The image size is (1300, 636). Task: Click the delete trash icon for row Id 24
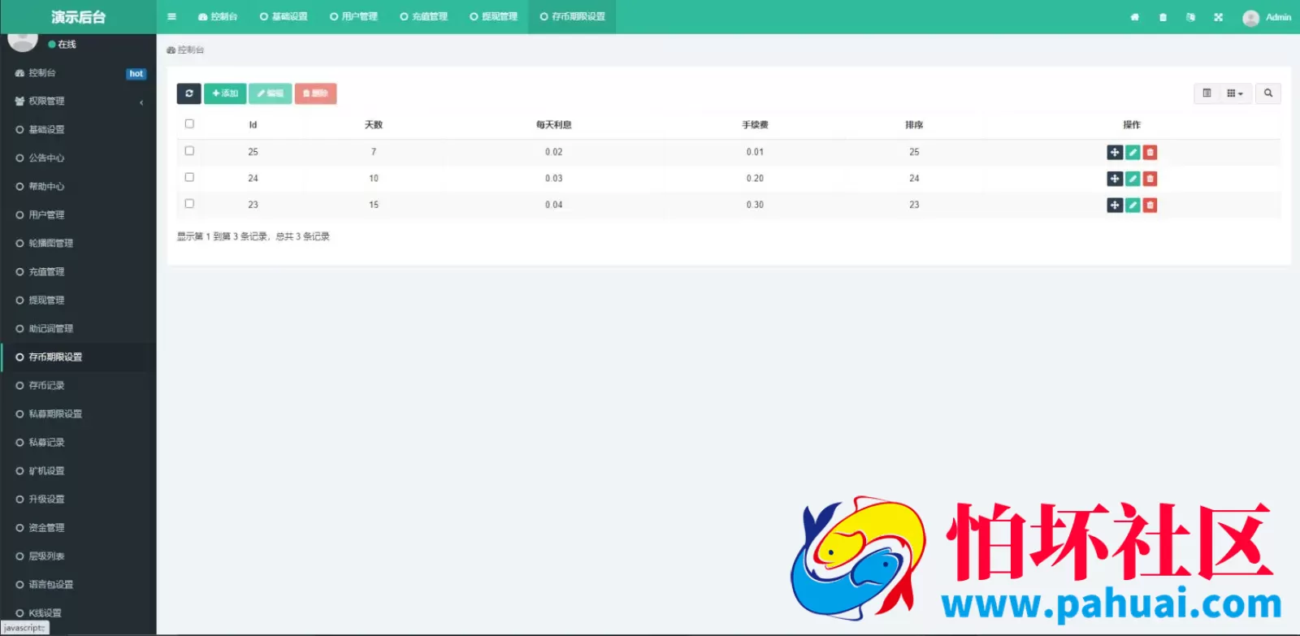coord(1150,179)
